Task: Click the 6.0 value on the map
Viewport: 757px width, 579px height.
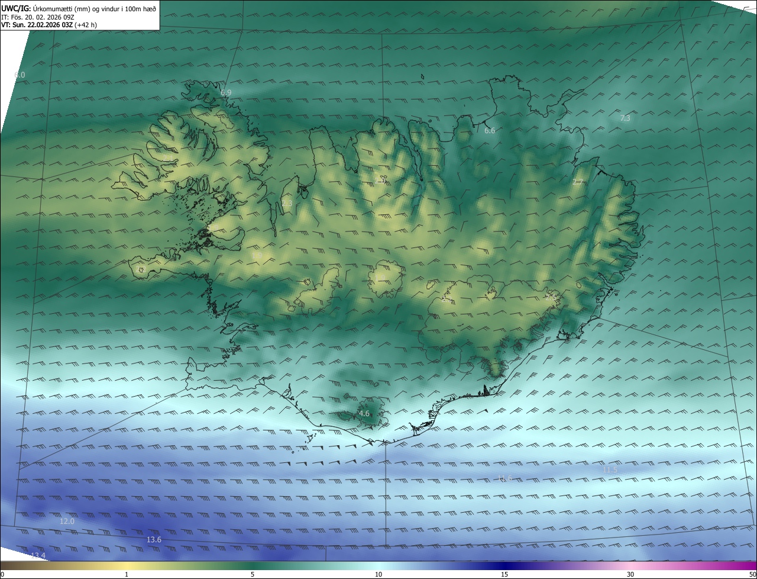Action: pyautogui.click(x=20, y=75)
